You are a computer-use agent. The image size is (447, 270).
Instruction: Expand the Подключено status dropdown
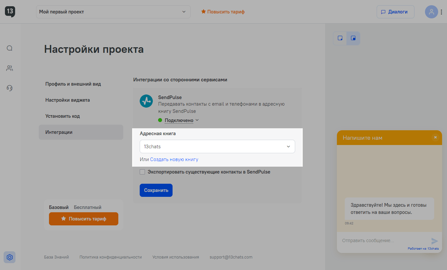click(181, 120)
